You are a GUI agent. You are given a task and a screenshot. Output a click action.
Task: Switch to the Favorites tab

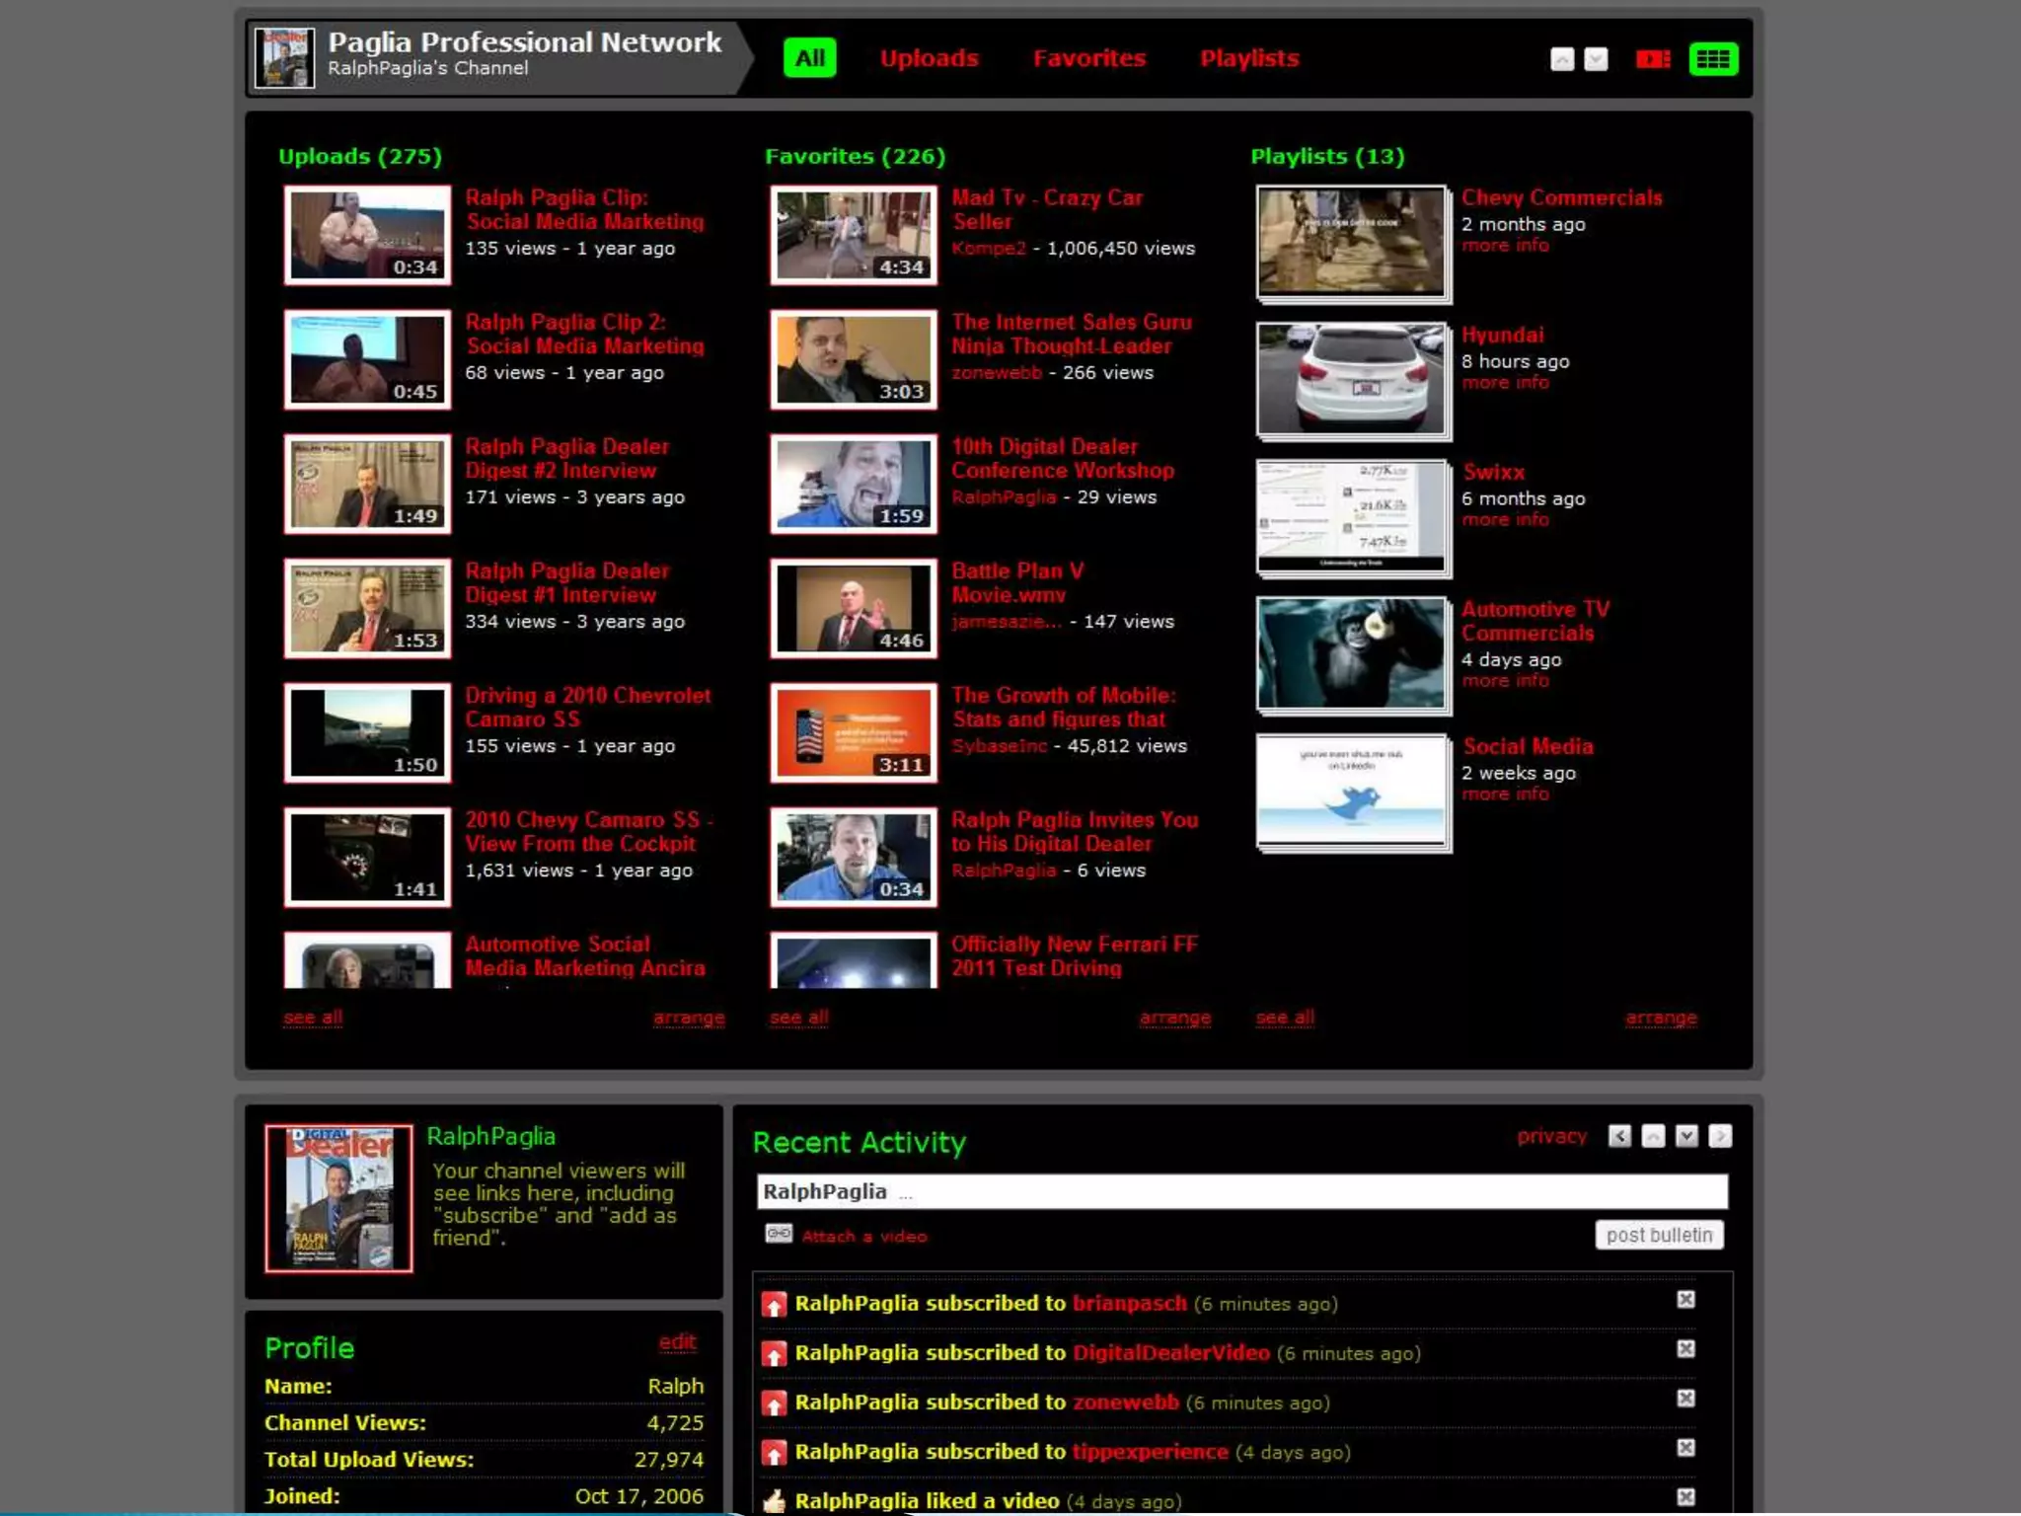click(1089, 58)
